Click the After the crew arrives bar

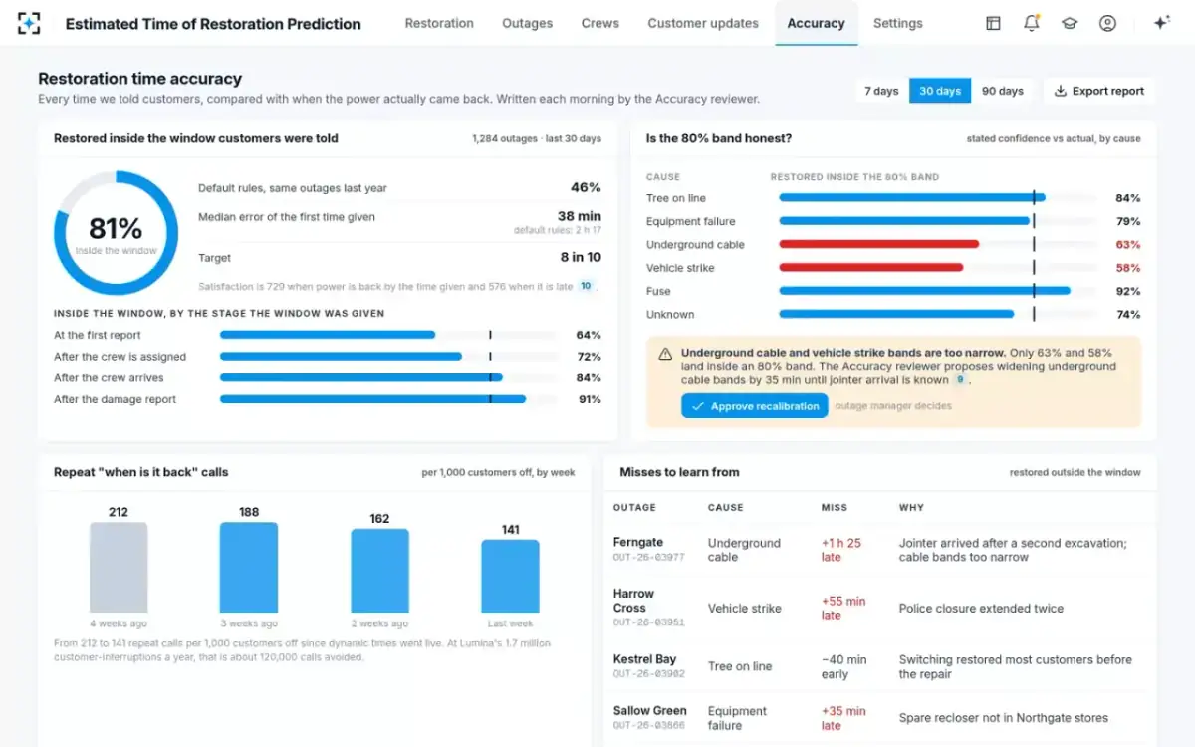[360, 377]
